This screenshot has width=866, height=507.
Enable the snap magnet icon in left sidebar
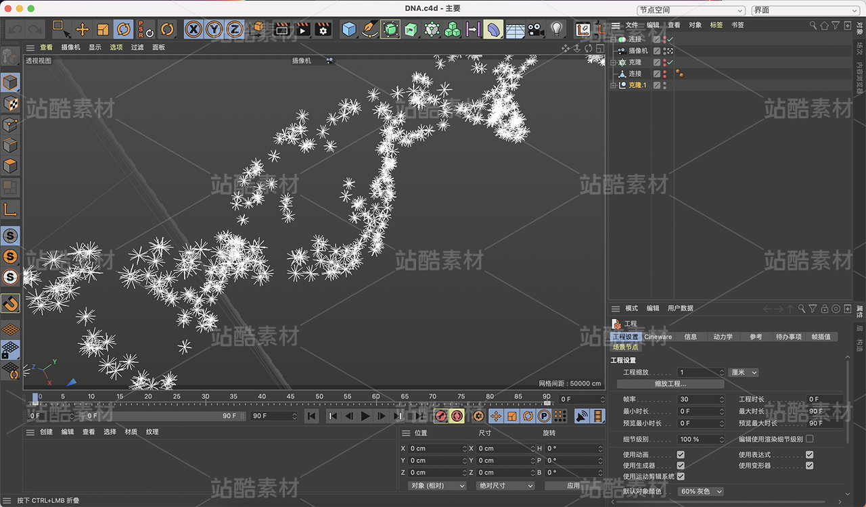[10, 304]
